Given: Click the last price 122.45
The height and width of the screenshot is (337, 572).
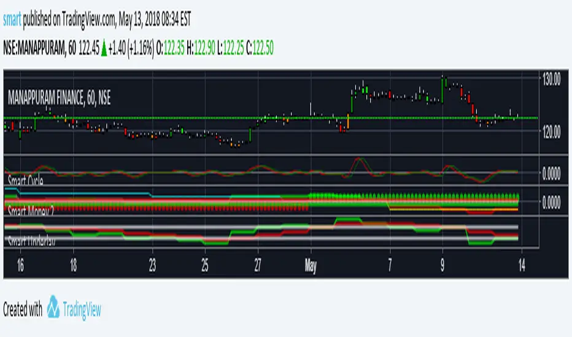Looking at the screenshot, I should 89,48.
